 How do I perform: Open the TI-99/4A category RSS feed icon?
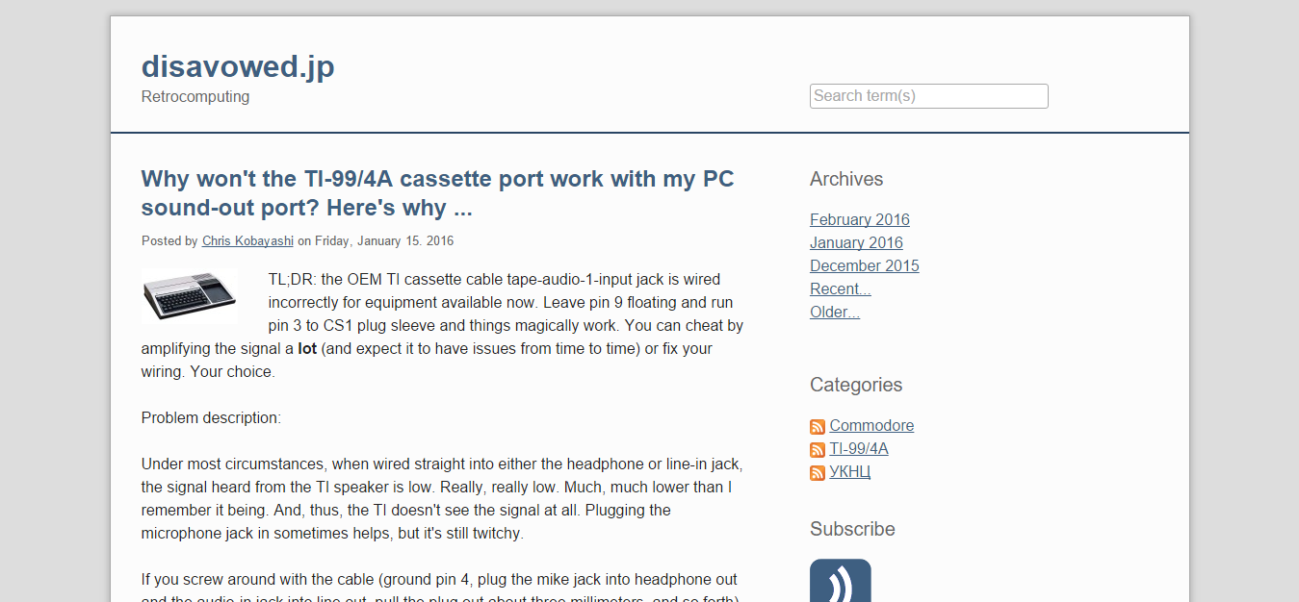pyautogui.click(x=818, y=450)
